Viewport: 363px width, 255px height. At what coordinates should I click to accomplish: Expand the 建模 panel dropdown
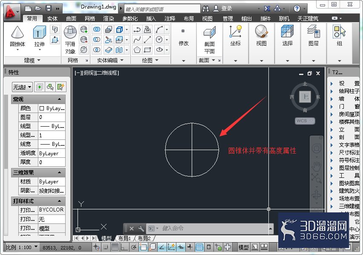coord(32,60)
